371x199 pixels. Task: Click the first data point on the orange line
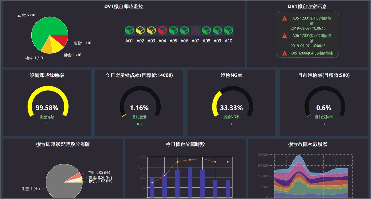point(152,183)
